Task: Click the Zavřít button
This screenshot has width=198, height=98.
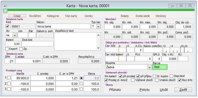Action: [x=183, y=90]
